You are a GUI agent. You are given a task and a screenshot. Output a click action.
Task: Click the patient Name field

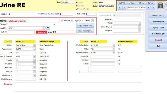click(x=34, y=21)
